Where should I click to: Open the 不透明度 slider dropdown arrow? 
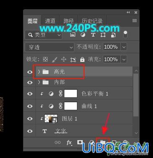click(124, 47)
